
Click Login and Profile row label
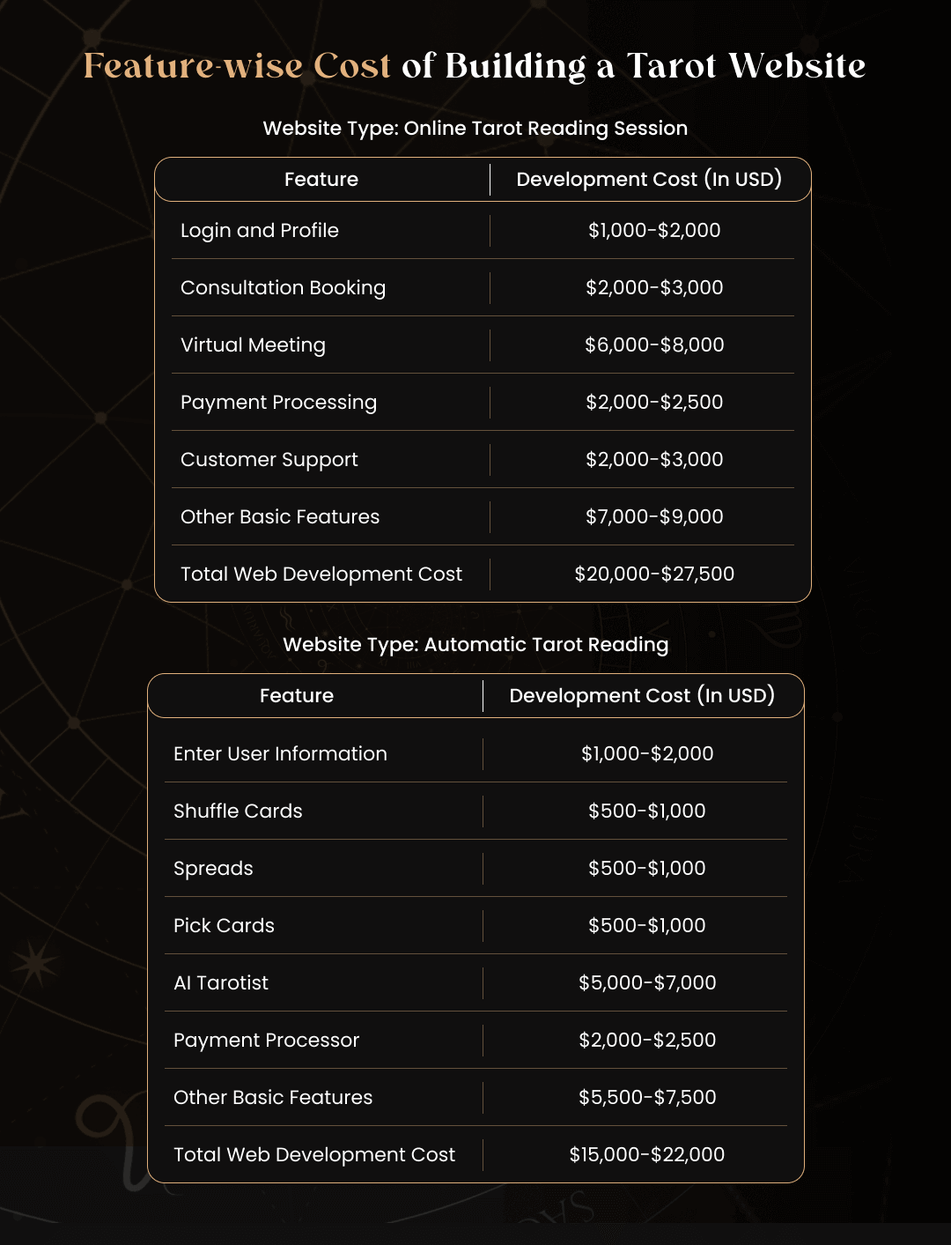coord(260,230)
